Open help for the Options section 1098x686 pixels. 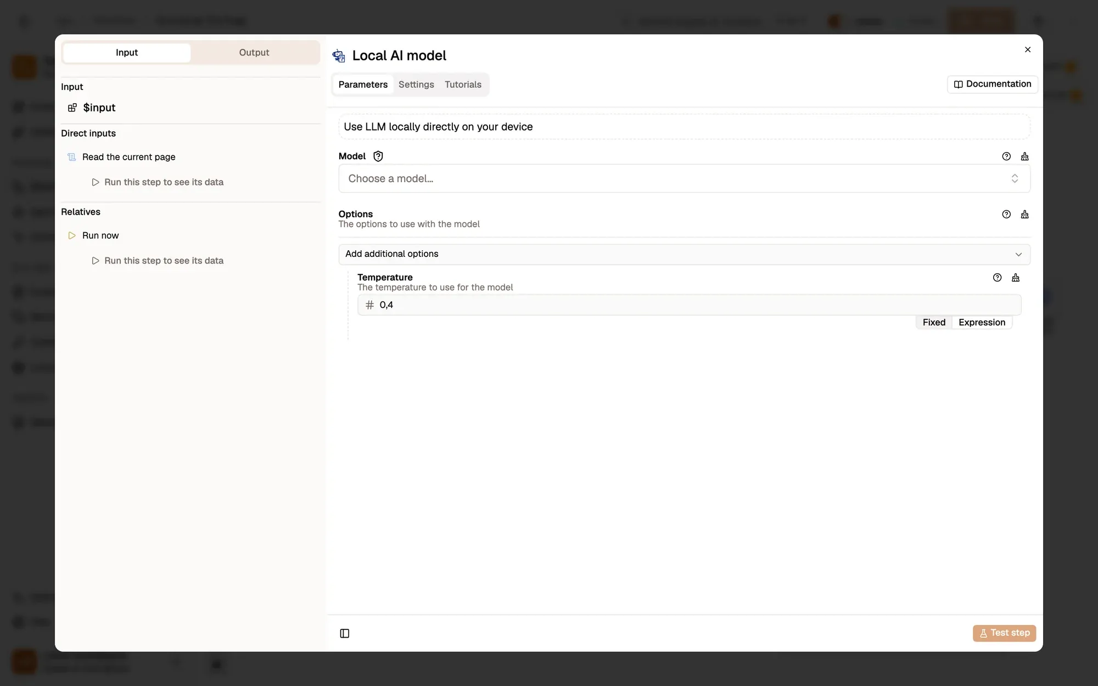[x=1006, y=215]
